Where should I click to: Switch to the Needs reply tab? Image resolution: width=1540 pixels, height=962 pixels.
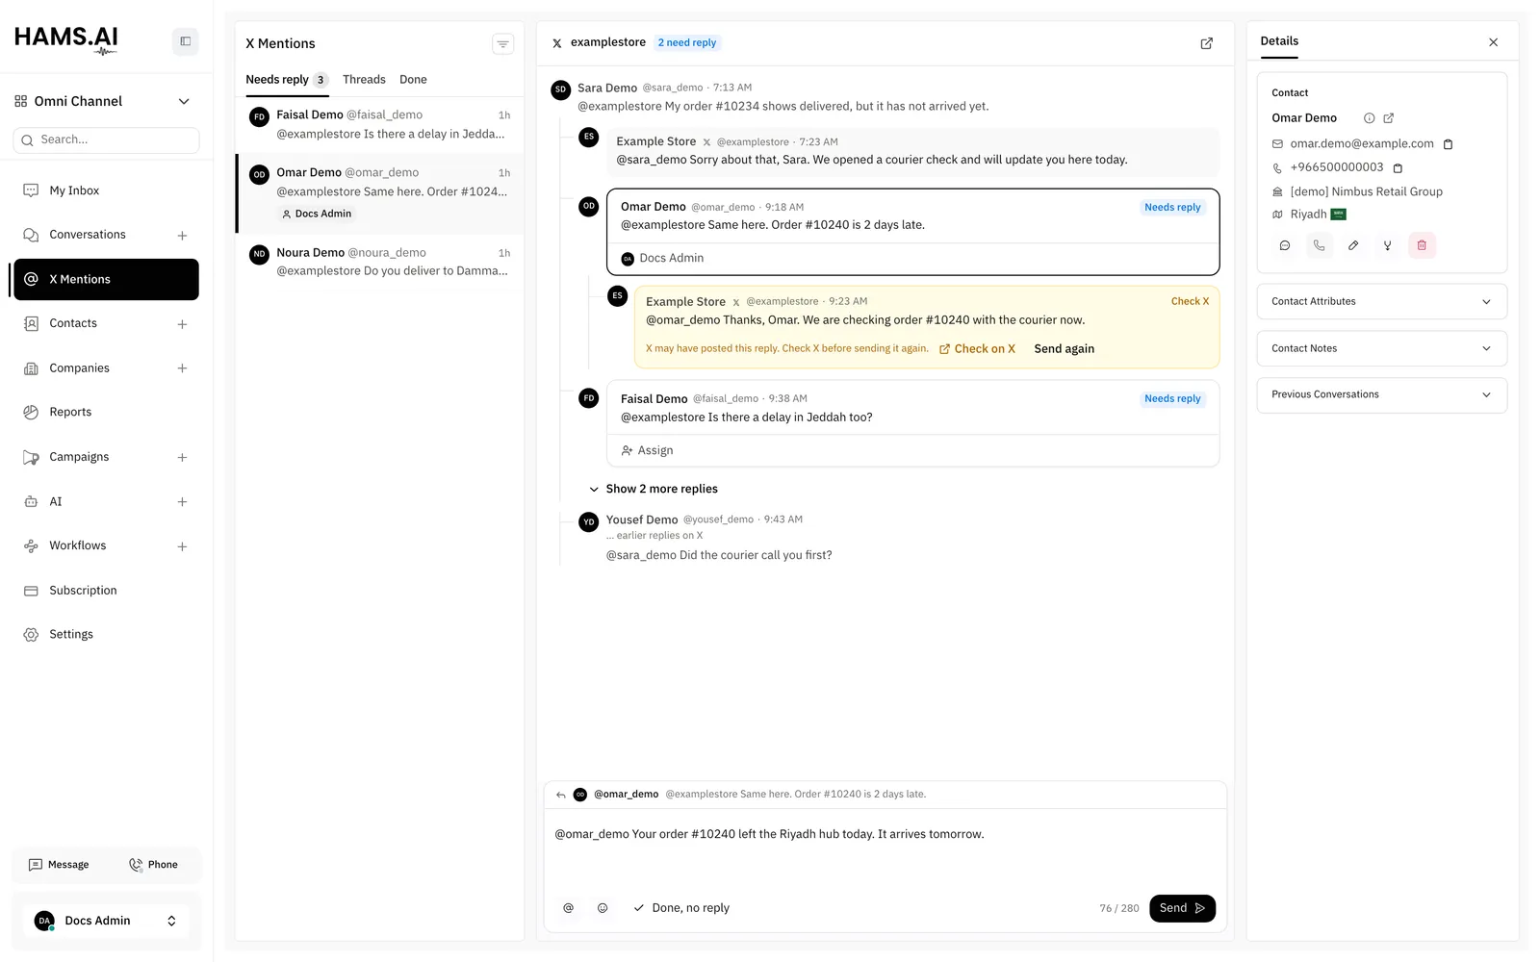(x=286, y=80)
